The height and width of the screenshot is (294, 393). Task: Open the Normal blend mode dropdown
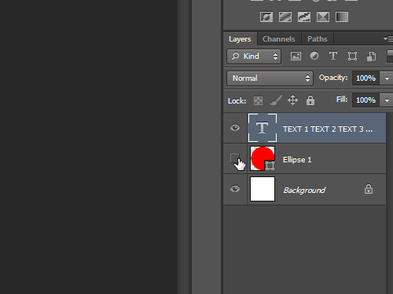270,78
